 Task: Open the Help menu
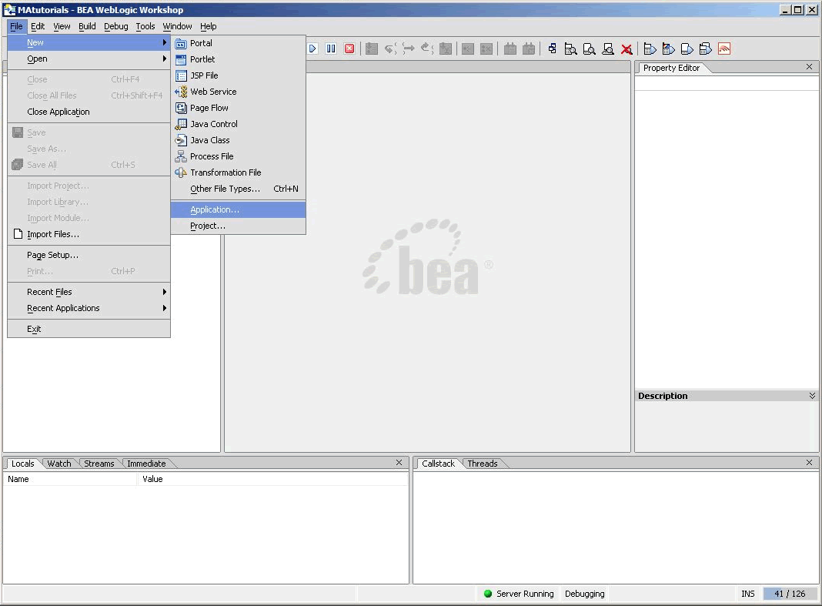click(x=208, y=26)
